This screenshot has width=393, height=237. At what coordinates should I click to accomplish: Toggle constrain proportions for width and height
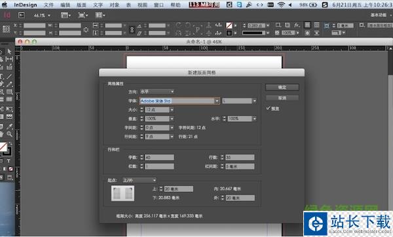tap(86, 29)
